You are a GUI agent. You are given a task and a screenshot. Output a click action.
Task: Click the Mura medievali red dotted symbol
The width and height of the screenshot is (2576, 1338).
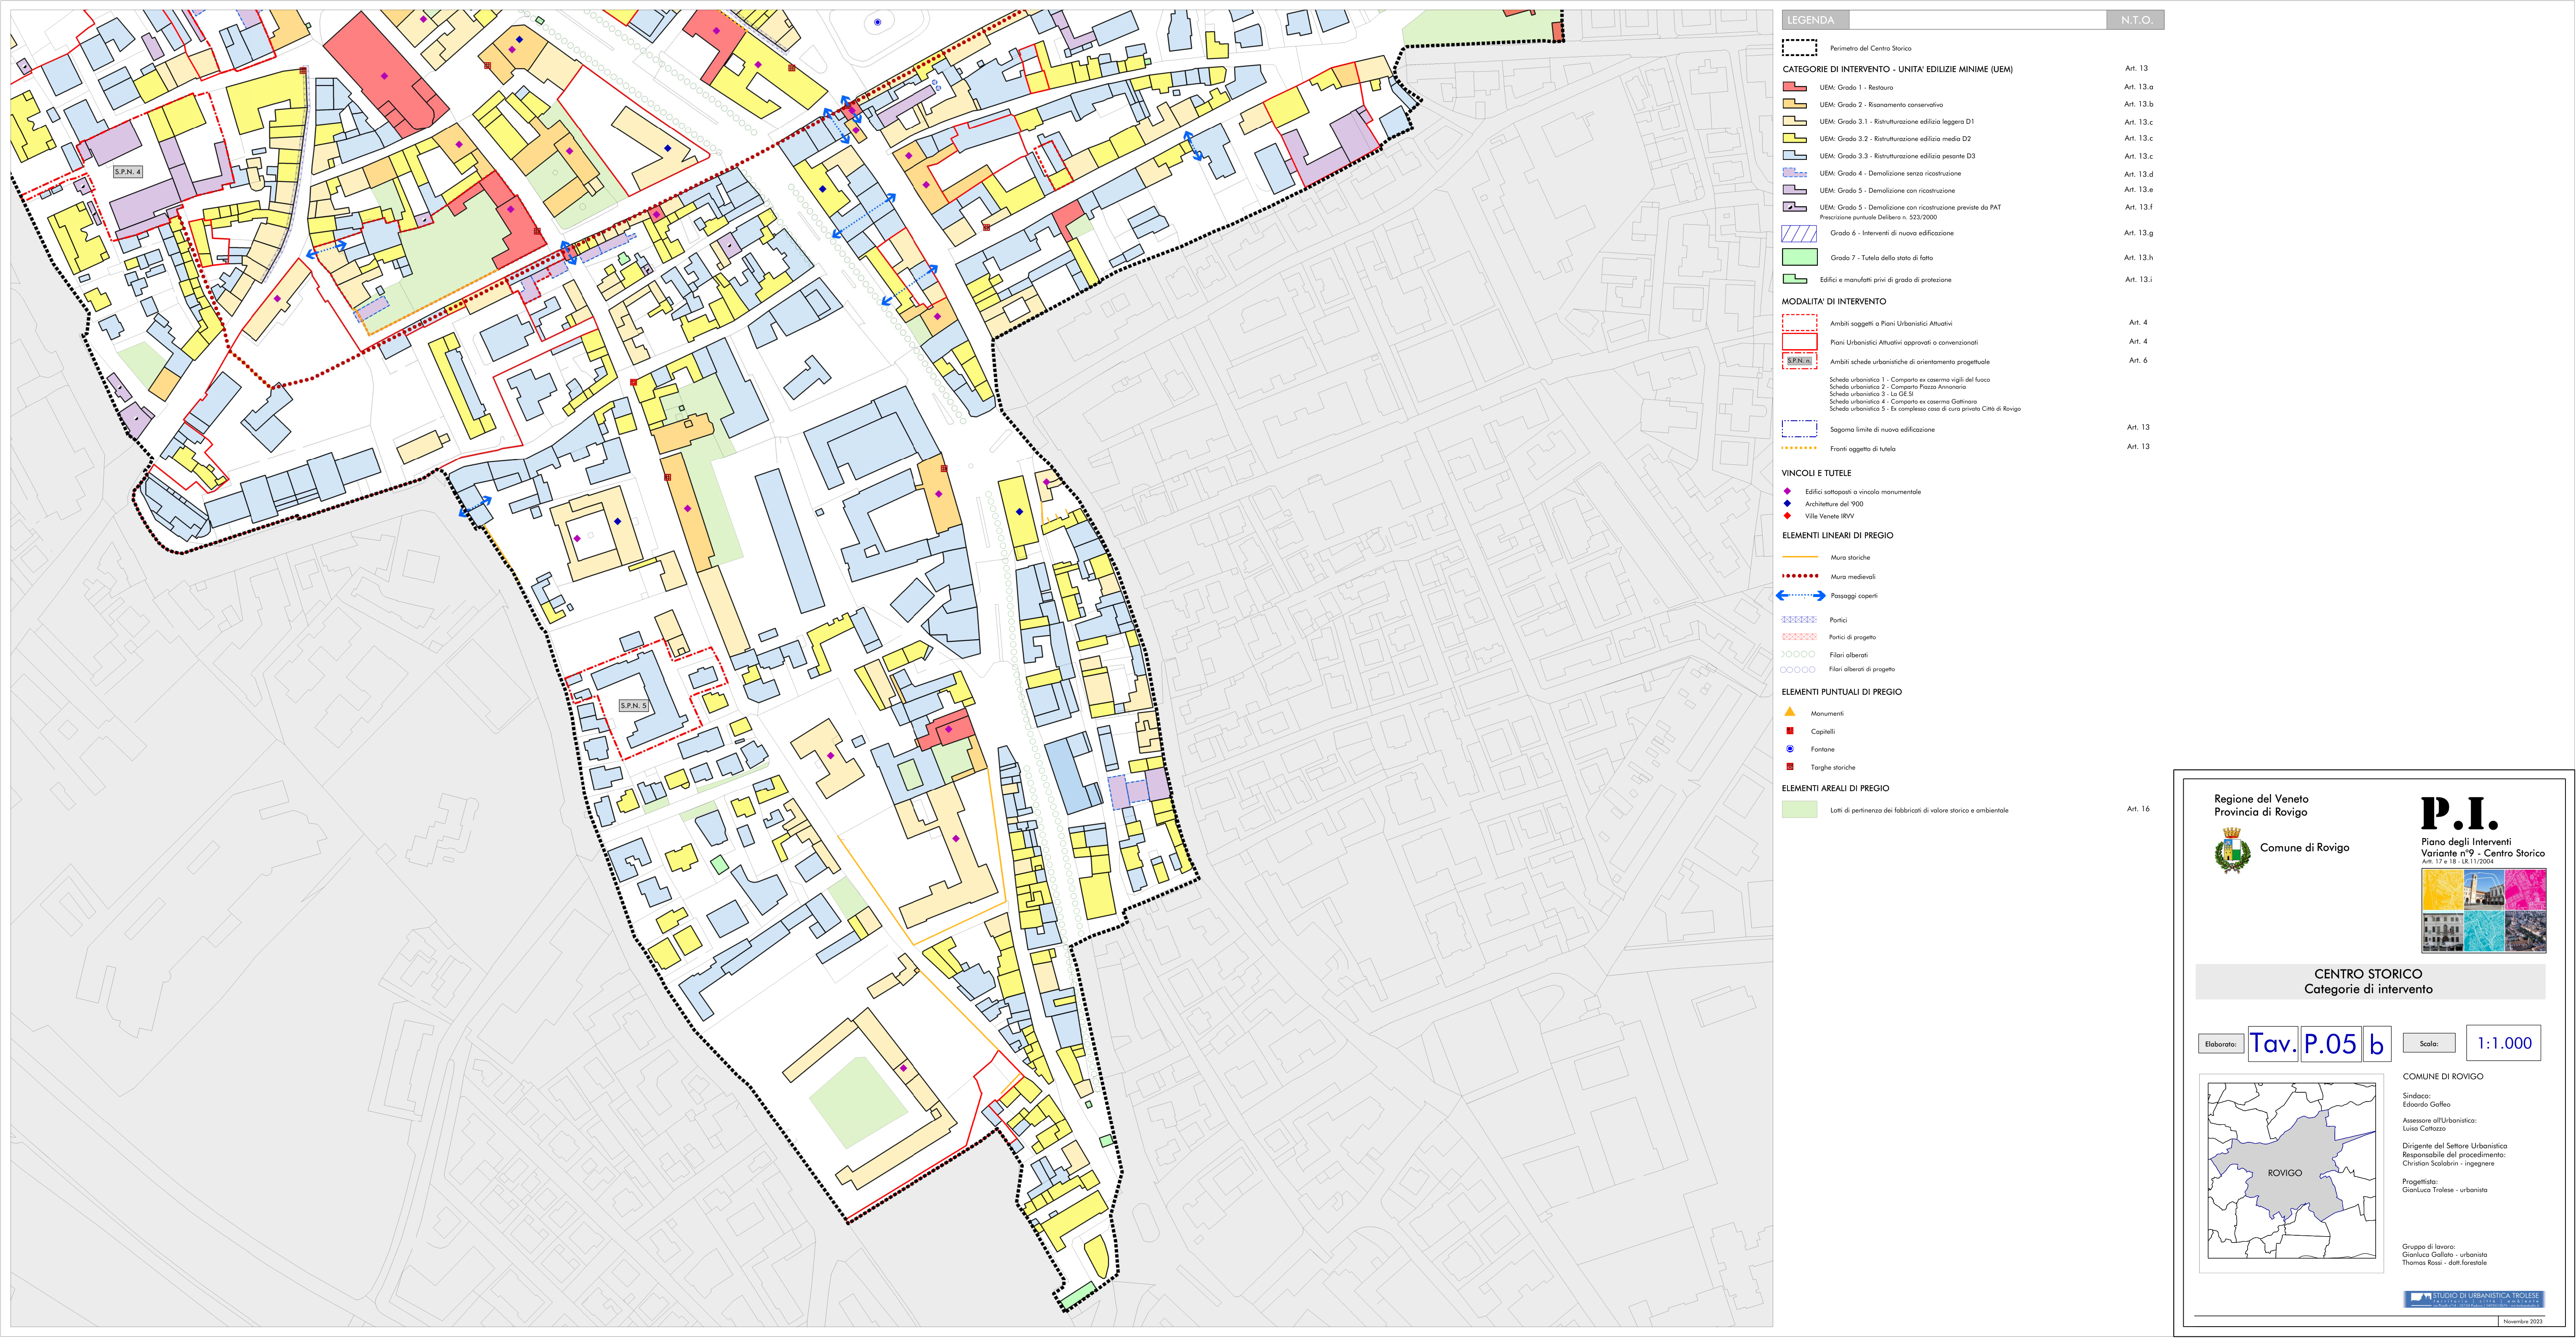click(x=1800, y=576)
